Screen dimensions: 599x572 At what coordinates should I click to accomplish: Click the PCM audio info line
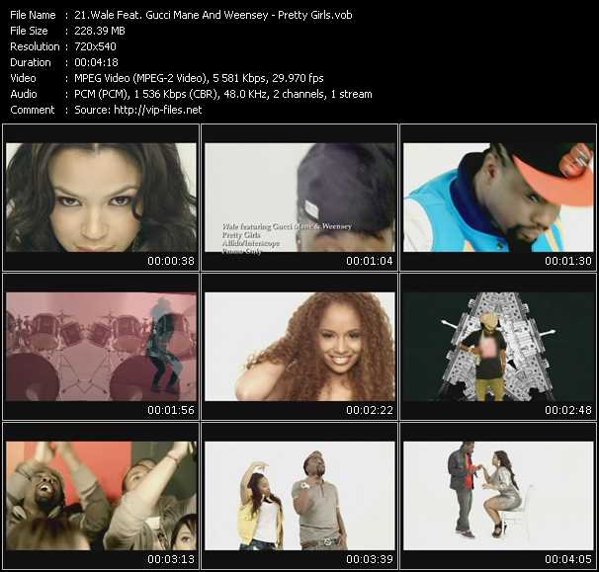pyautogui.click(x=223, y=94)
